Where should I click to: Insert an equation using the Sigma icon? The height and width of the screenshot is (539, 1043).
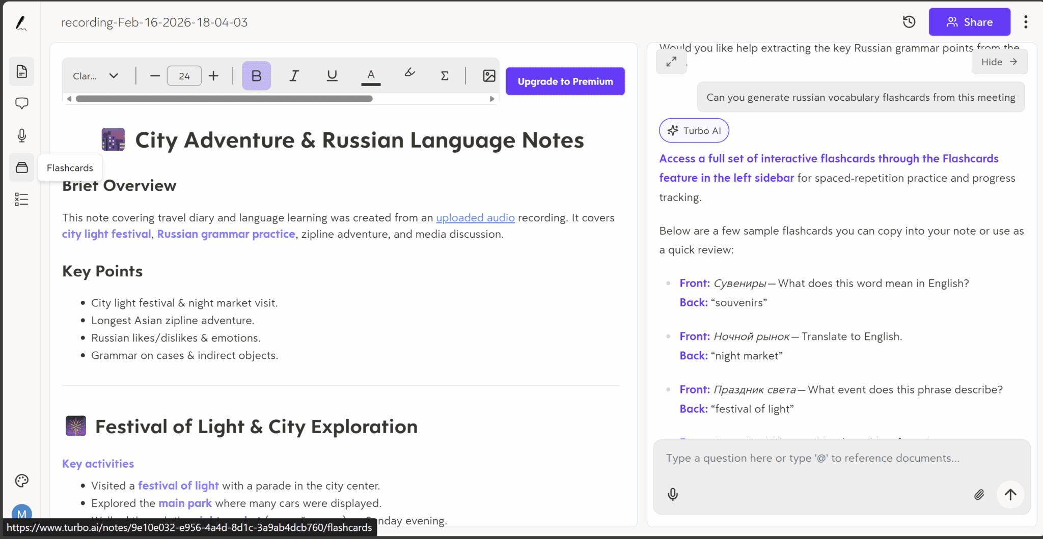coord(444,75)
